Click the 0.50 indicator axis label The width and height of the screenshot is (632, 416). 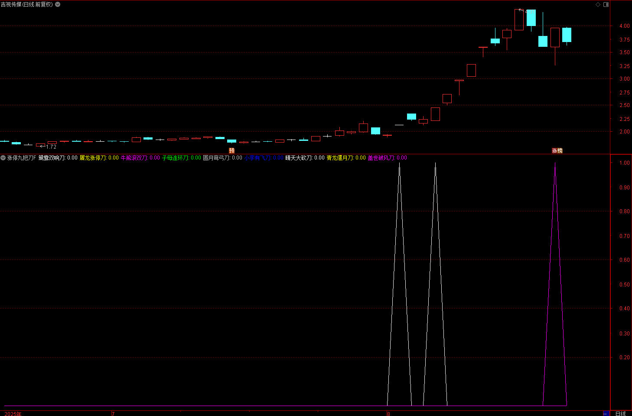pyautogui.click(x=624, y=285)
